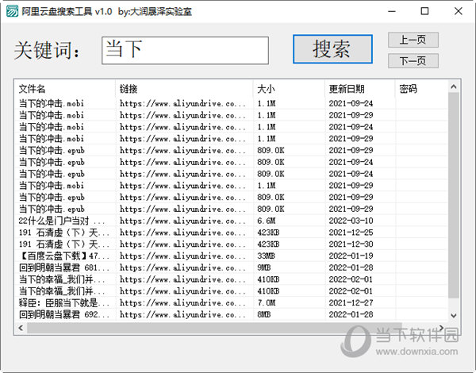Click the 6.6M size cell

[x=267, y=221]
